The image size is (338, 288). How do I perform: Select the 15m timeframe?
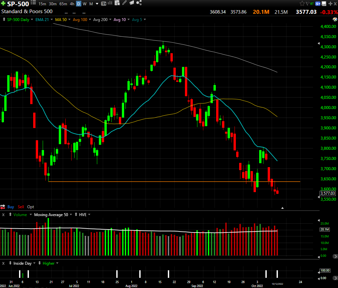(x=42, y=4)
